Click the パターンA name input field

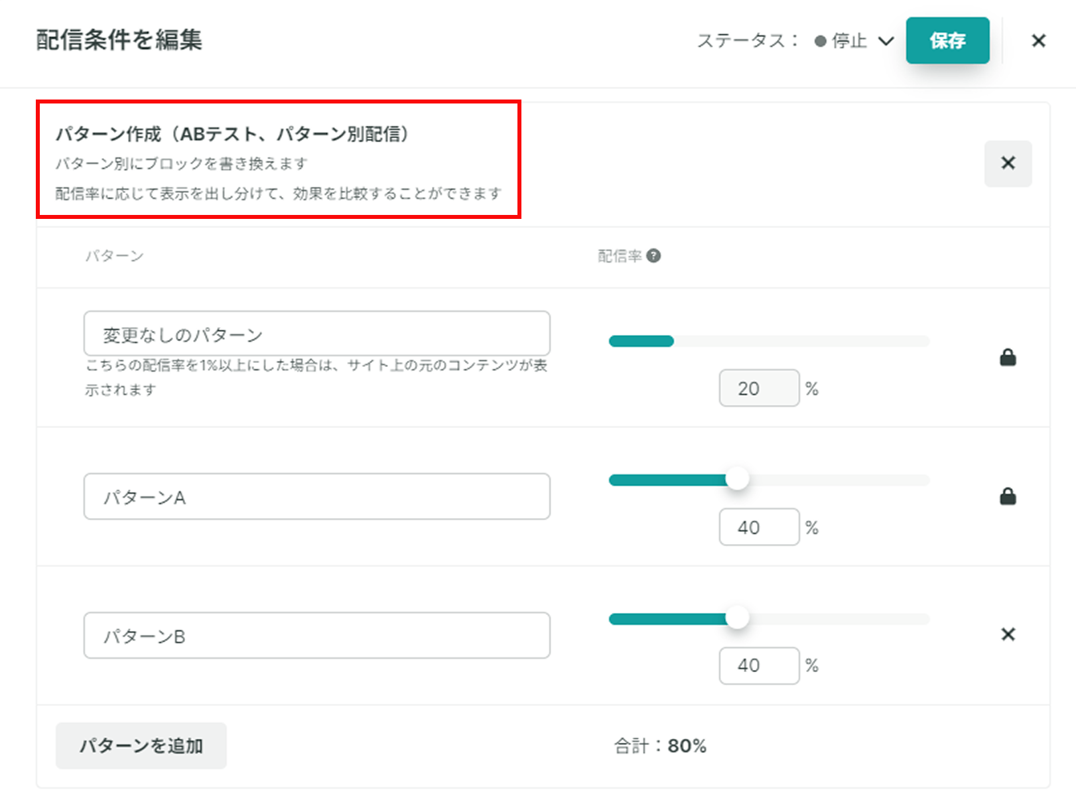click(x=317, y=496)
